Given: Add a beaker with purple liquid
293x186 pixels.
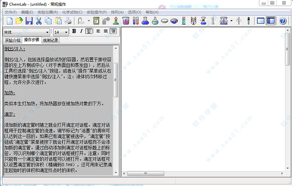Looking at the screenshot, I should [x=126, y=21].
